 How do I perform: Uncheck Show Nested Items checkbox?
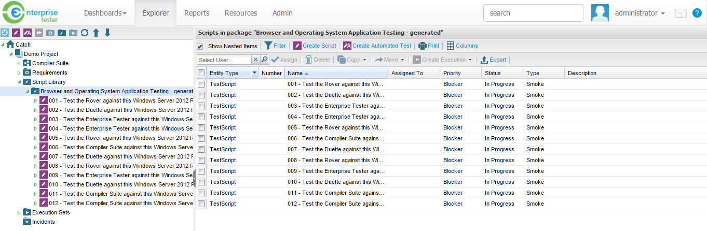pyautogui.click(x=200, y=47)
